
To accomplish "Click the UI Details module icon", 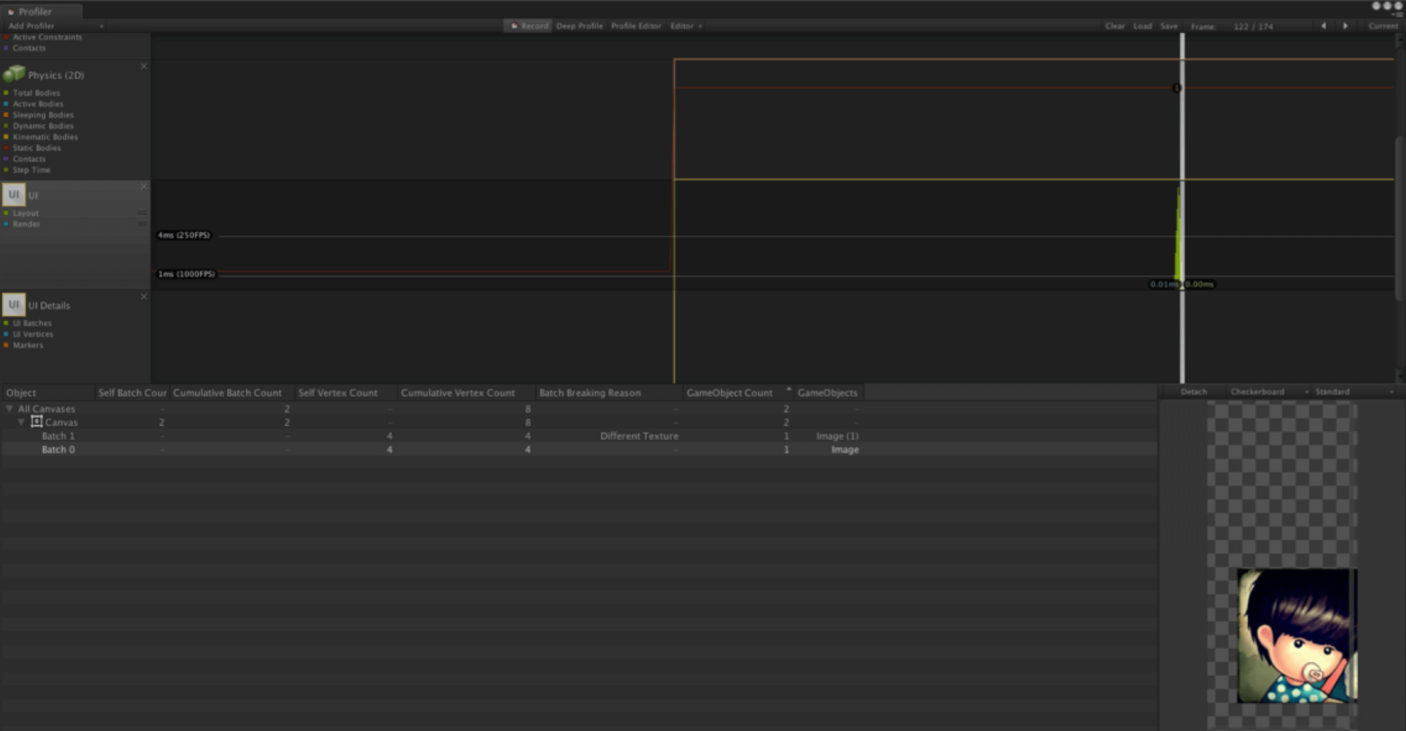I will pyautogui.click(x=14, y=305).
